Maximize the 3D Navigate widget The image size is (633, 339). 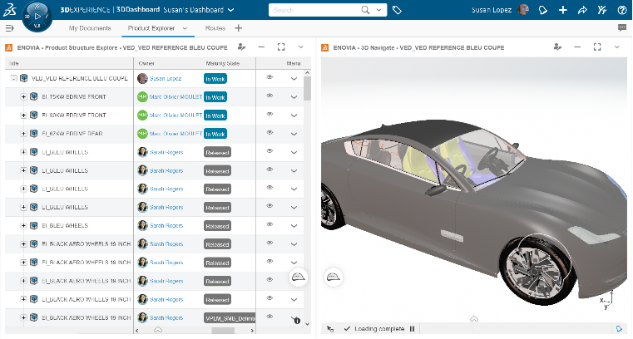597,47
